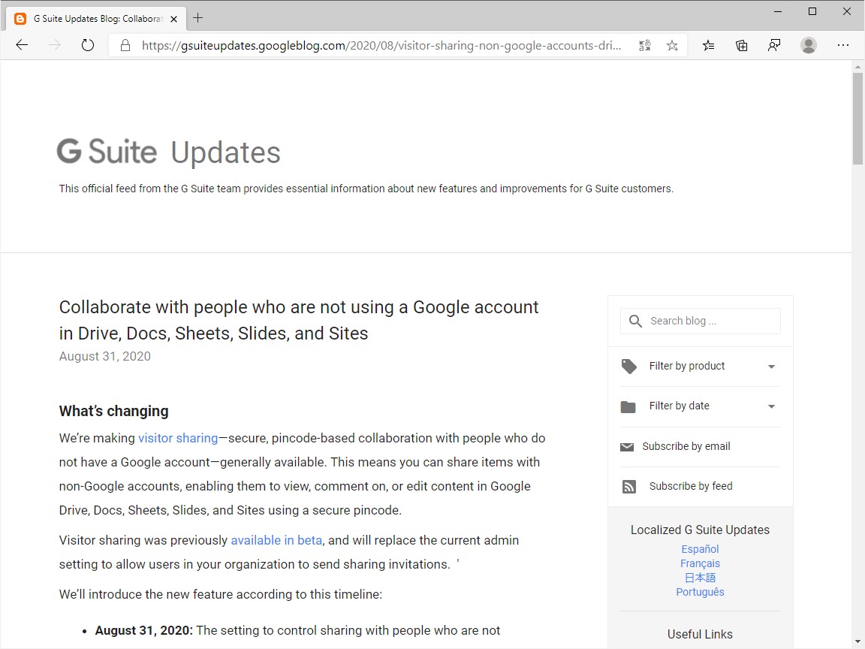Close the G Suite Updates tab
This screenshot has height=649, width=865.
(173, 19)
